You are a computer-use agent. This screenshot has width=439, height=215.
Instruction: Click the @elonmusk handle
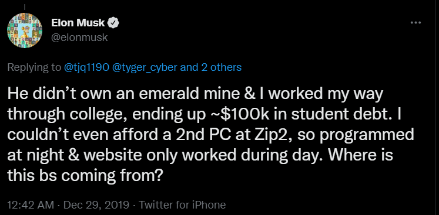tap(79, 37)
